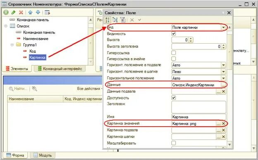Click into the Заголовок text field
Screen dimensions: 258x160
point(198,107)
